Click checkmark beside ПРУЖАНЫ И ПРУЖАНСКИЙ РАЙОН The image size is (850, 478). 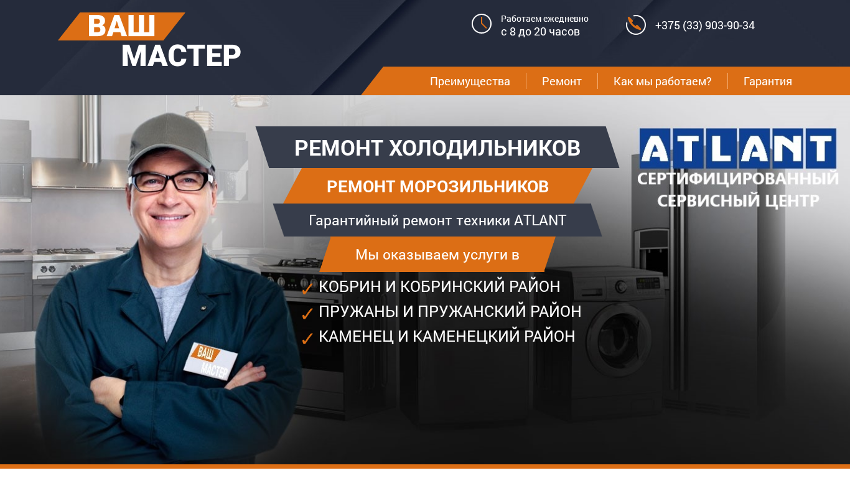307,313
